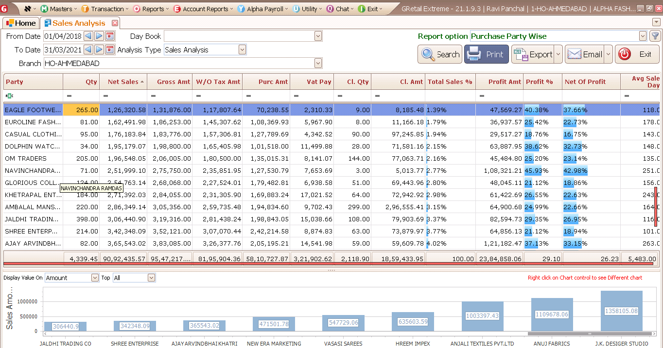663x348 pixels.
Task: Step From Date forward one day
Action: [x=99, y=36]
